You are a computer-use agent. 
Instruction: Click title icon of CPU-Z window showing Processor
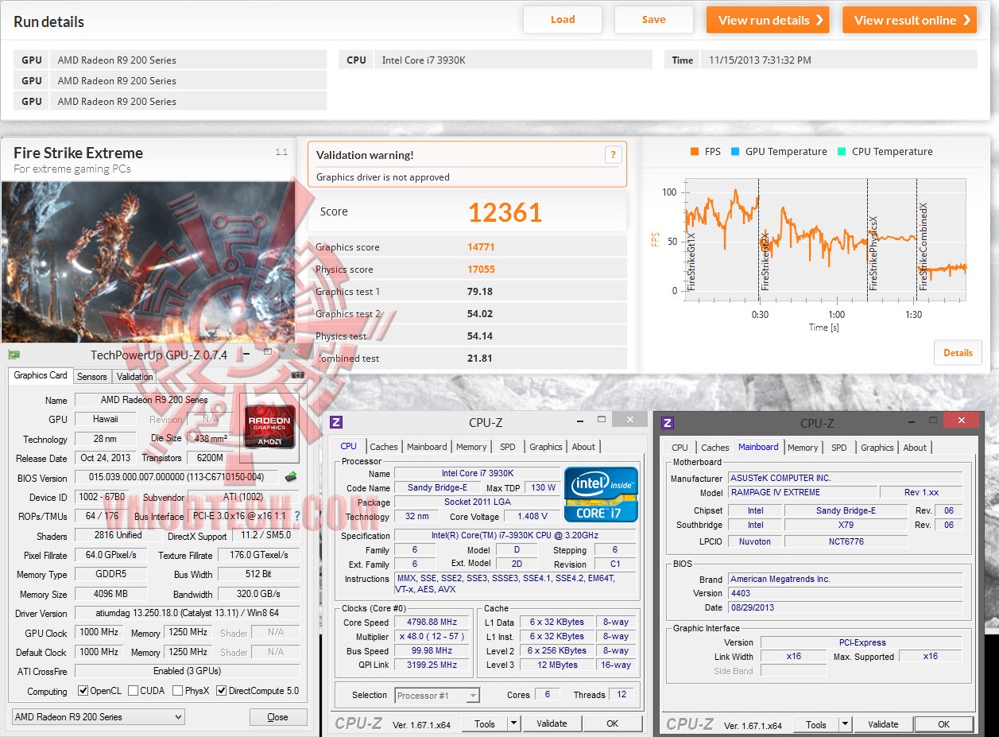point(337,422)
